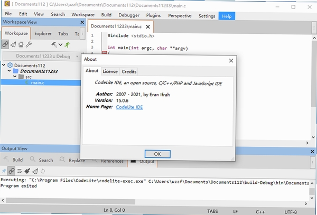Image resolution: width=317 pixels, height=215 pixels.
Task: Click C++ language in status bar
Action: tap(260, 212)
